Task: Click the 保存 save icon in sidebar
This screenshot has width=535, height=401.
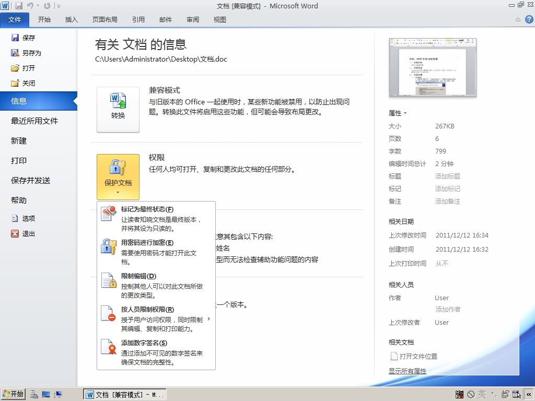Action: [15, 38]
